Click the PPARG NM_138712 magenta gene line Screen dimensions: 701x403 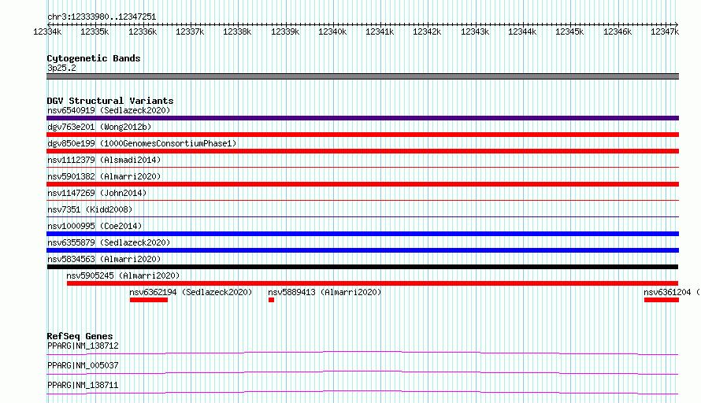pyautogui.click(x=362, y=353)
